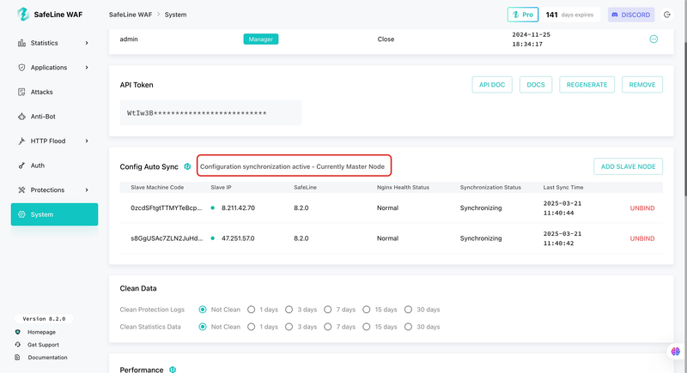This screenshot has width=687, height=373.
Task: Click the Version 8.2.0 label
Action: (44, 319)
